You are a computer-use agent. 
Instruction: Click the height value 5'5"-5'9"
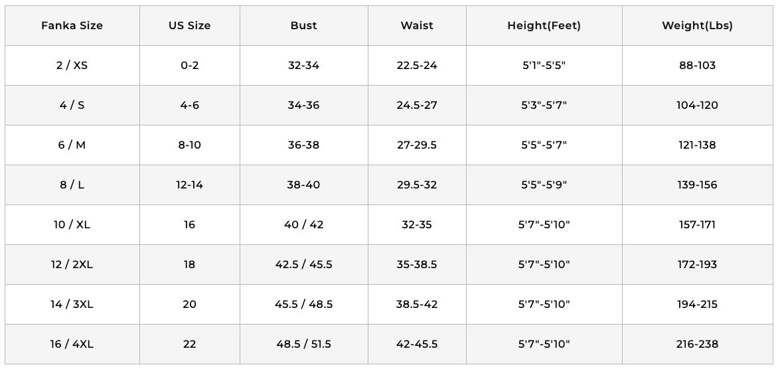(x=544, y=184)
